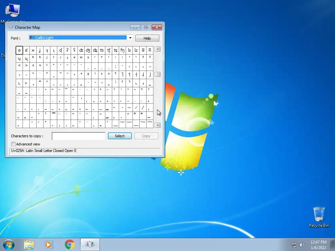Screen dimensions: 335x251
Task: Select the ts digraph glyph
Action: click(x=102, y=50)
